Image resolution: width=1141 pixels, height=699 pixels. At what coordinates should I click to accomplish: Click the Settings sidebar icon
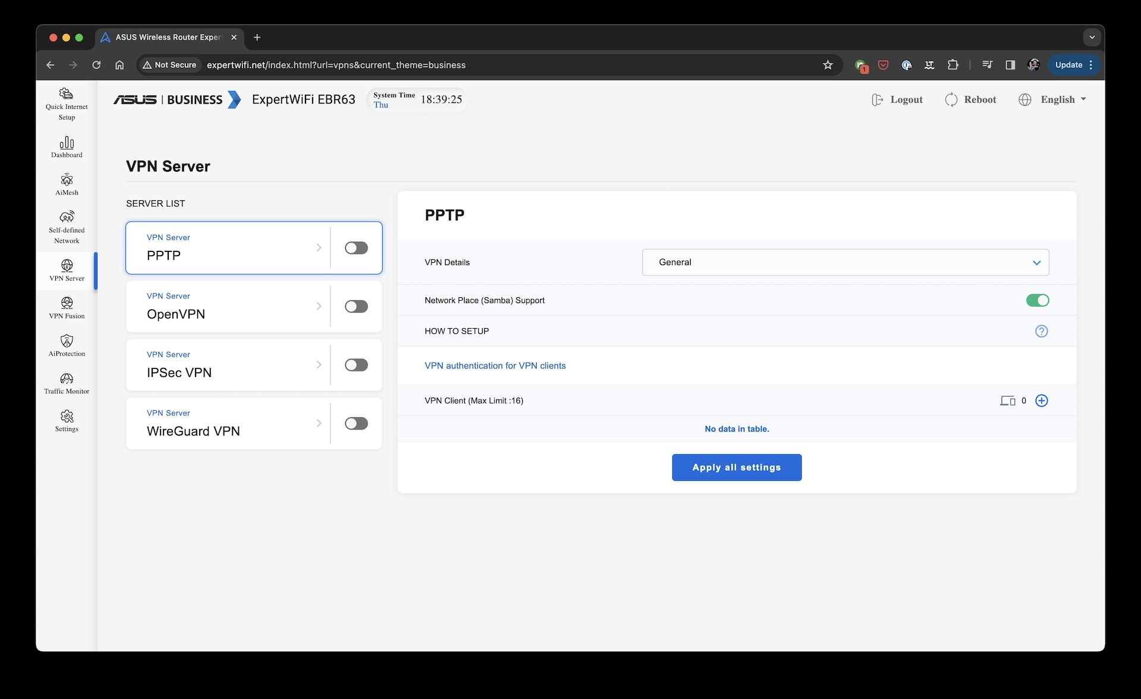pyautogui.click(x=66, y=416)
